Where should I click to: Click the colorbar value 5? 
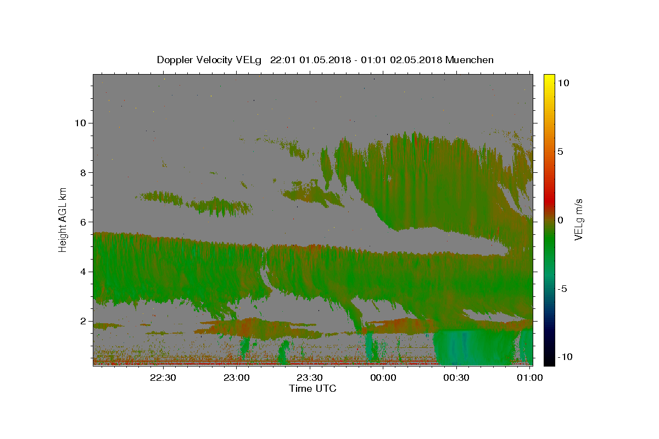click(x=560, y=151)
